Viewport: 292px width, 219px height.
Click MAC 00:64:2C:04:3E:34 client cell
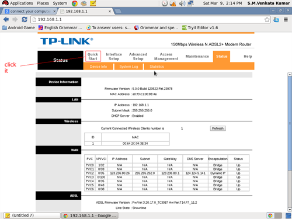pyautogui.click(x=135, y=144)
